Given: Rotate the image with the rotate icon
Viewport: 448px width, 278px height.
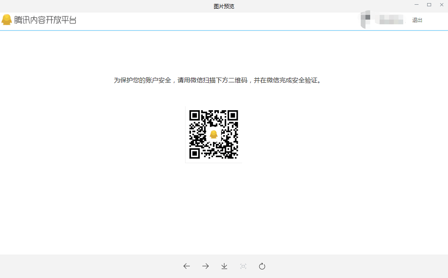Looking at the screenshot, I should 262,266.
